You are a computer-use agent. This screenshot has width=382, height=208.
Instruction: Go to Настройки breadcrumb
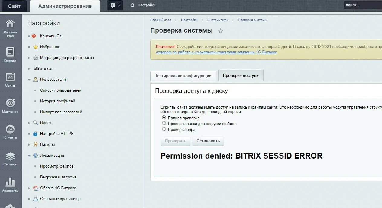(189, 20)
